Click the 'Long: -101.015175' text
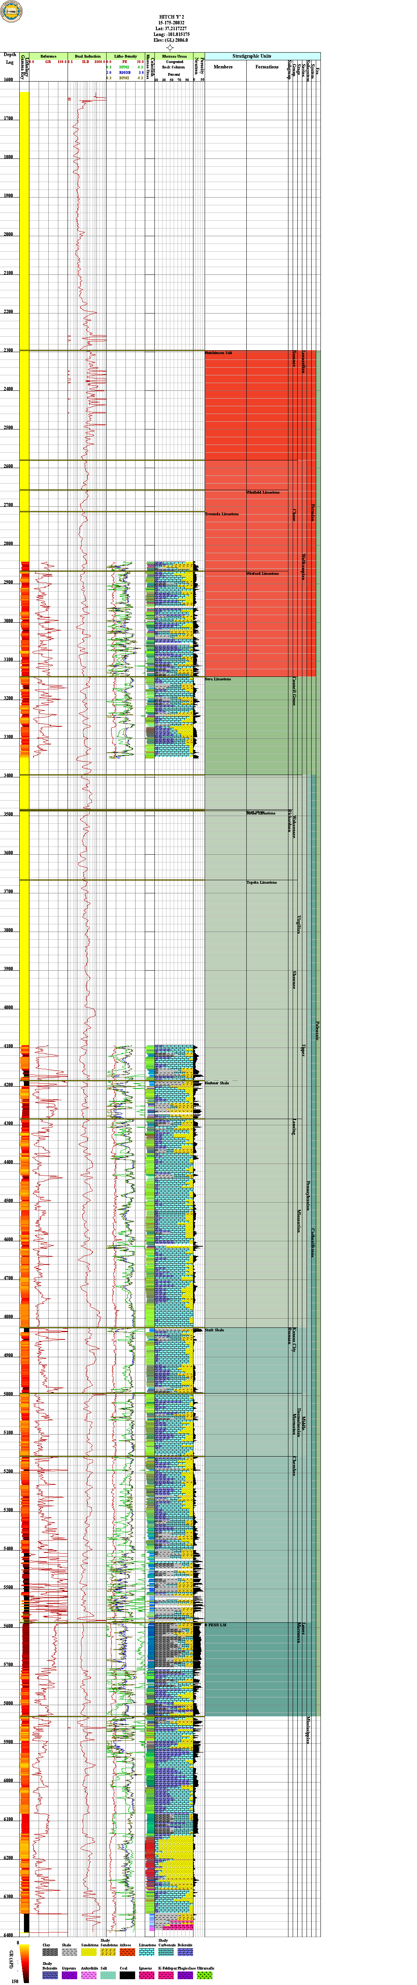The width and height of the screenshot is (417, 1985). pos(171,35)
